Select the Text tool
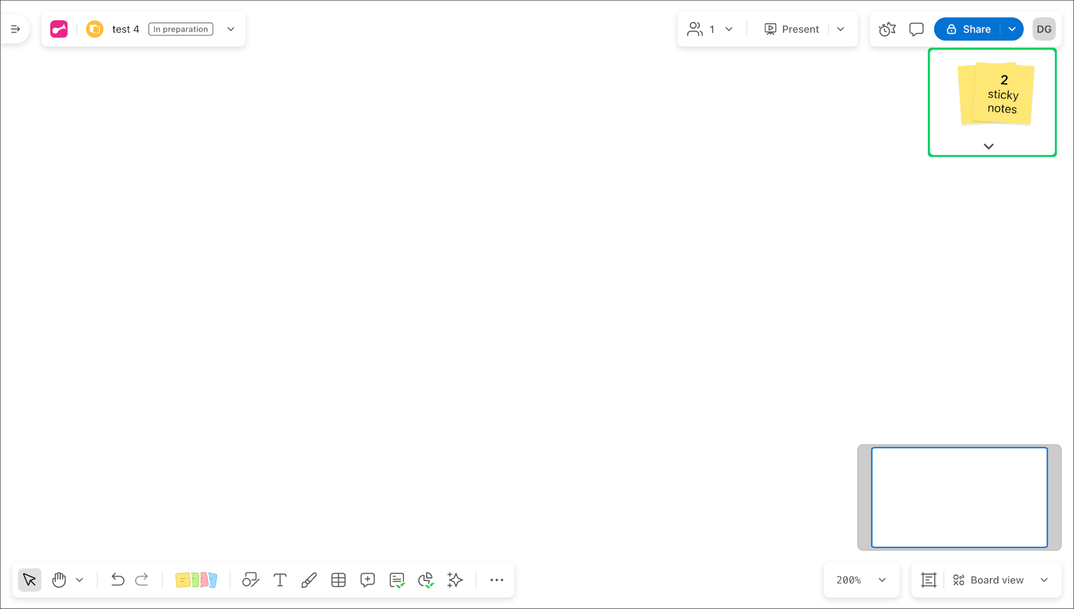Image resolution: width=1074 pixels, height=609 pixels. pos(280,579)
